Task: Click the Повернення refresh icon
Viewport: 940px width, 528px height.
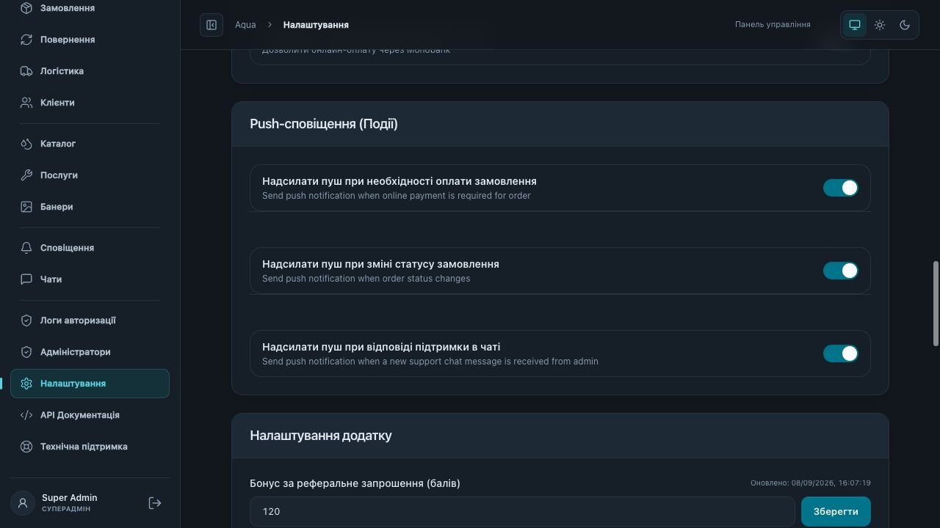Action: (26, 40)
